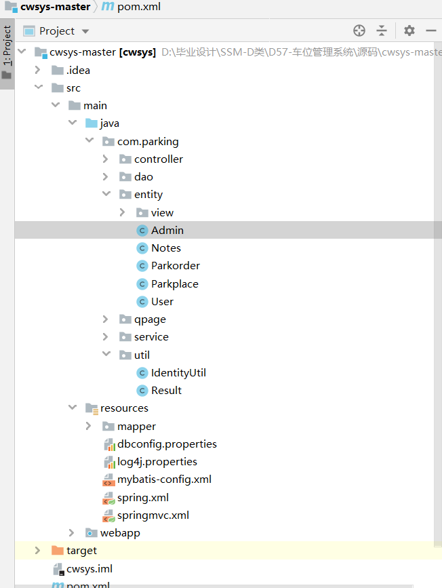The width and height of the screenshot is (442, 588).
Task: Click the dbconfig.properties file icon
Action: tap(108, 444)
